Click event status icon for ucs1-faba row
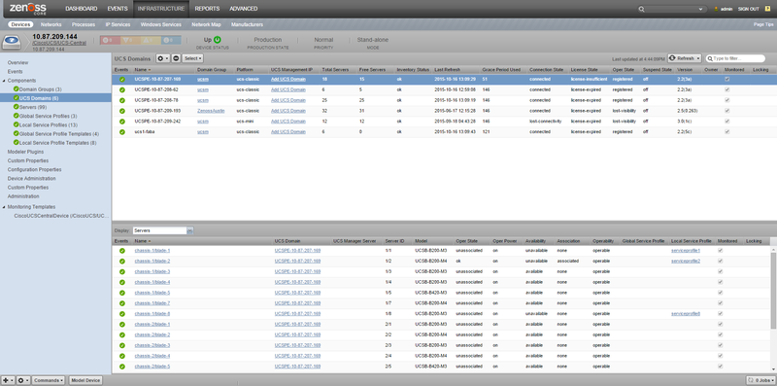The width and height of the screenshot is (777, 386). tap(122, 132)
